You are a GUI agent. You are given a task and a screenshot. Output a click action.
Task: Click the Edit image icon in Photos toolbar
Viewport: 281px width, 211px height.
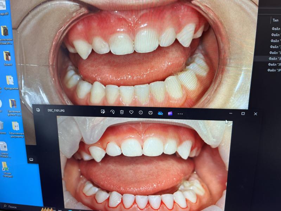tap(103, 112)
